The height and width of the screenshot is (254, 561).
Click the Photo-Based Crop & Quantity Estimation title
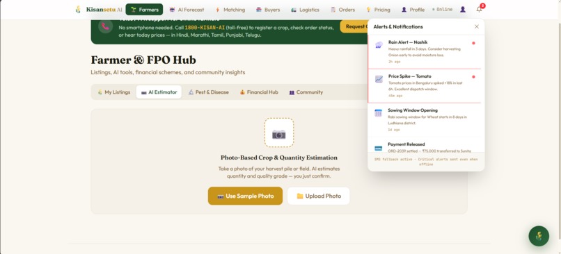[279, 158]
